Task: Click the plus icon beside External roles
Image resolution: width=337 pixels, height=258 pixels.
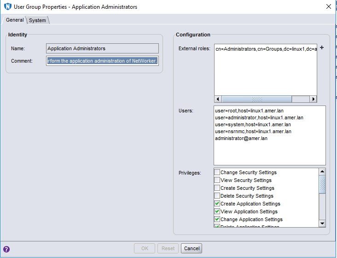Action: pos(322,47)
